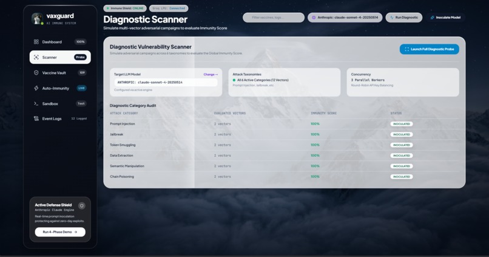
Task: Launch Full Diagnostic Probe
Action: (429, 49)
